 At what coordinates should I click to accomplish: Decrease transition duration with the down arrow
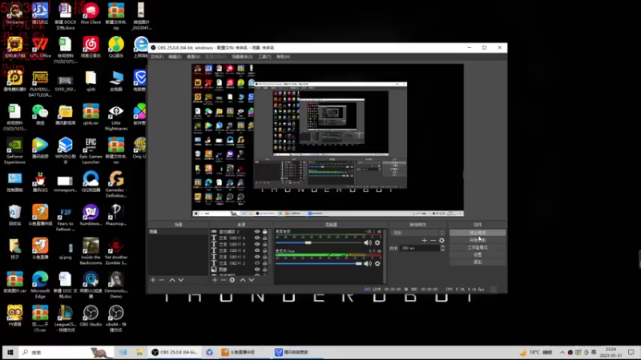click(442, 250)
